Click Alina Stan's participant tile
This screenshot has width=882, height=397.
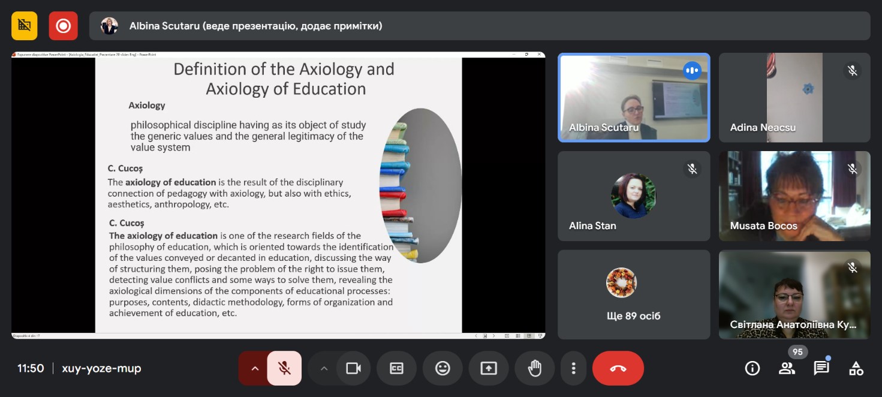[x=634, y=196]
